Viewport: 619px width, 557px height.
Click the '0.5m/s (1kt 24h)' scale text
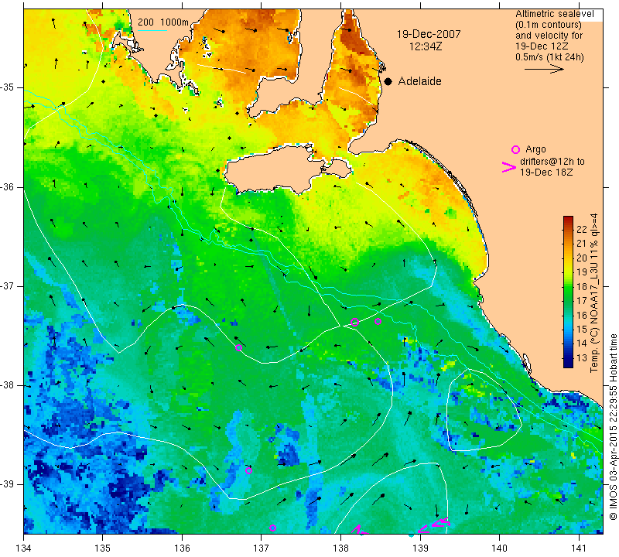(549, 57)
